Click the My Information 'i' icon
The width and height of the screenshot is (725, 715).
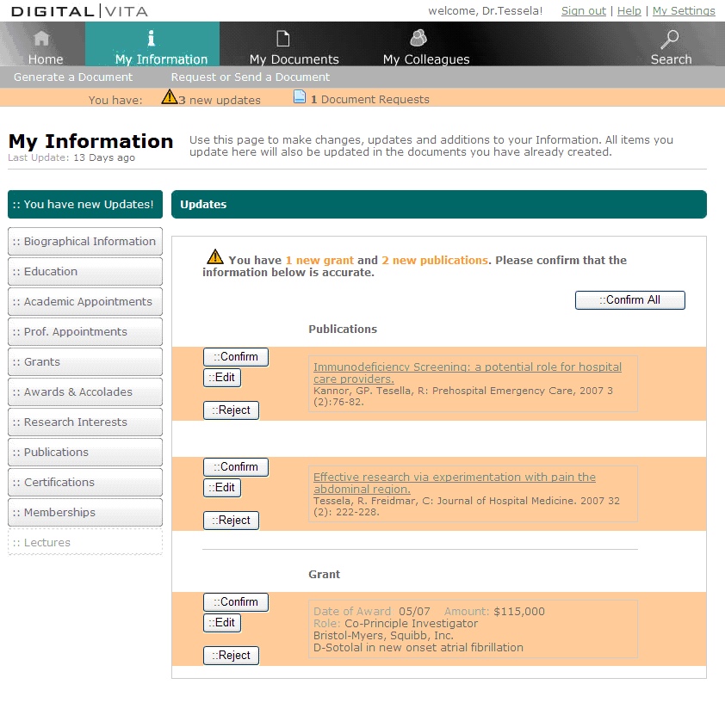point(152,38)
